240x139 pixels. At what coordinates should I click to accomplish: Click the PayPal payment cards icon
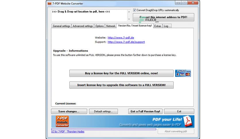click(183, 73)
